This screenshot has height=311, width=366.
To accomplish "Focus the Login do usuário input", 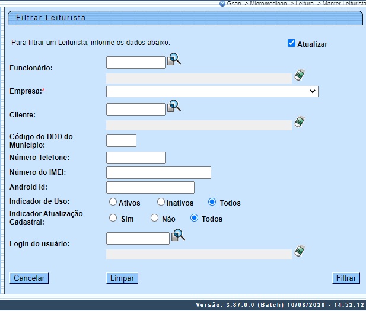I will [x=138, y=238].
